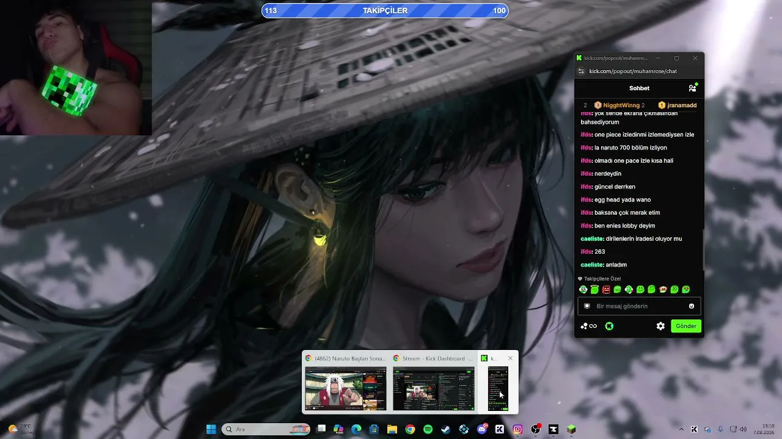The width and height of the screenshot is (782, 439).
Task: Launch Microsoft Edge from taskbar
Action: tap(357, 429)
